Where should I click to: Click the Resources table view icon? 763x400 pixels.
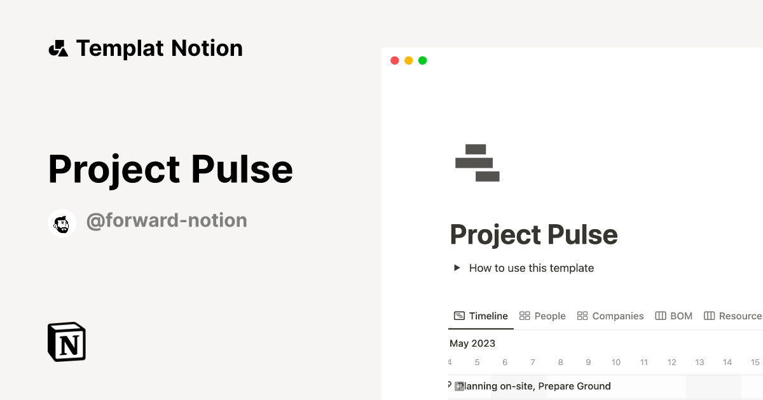point(710,316)
